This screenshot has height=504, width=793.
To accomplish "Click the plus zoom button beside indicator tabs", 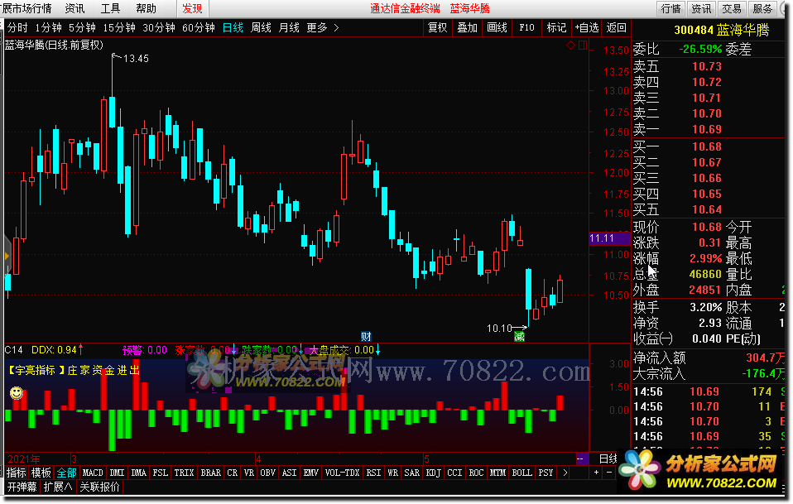I will 596,473.
